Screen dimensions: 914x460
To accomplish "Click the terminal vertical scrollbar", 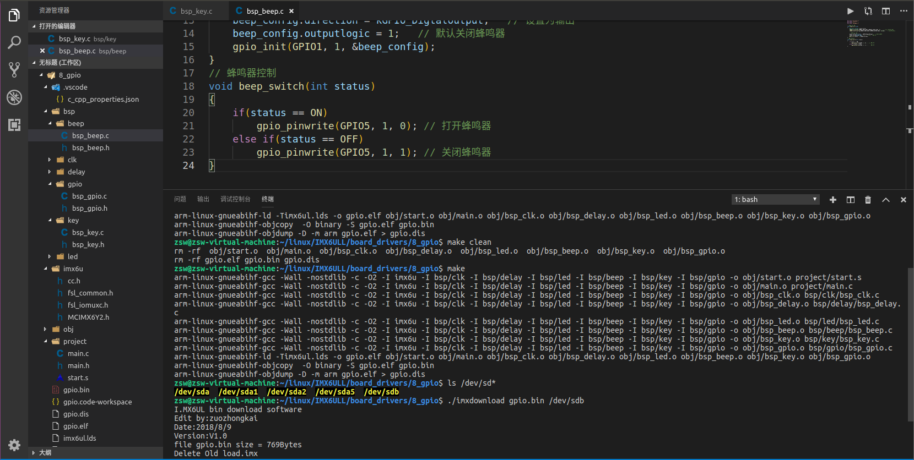I will tap(910, 345).
